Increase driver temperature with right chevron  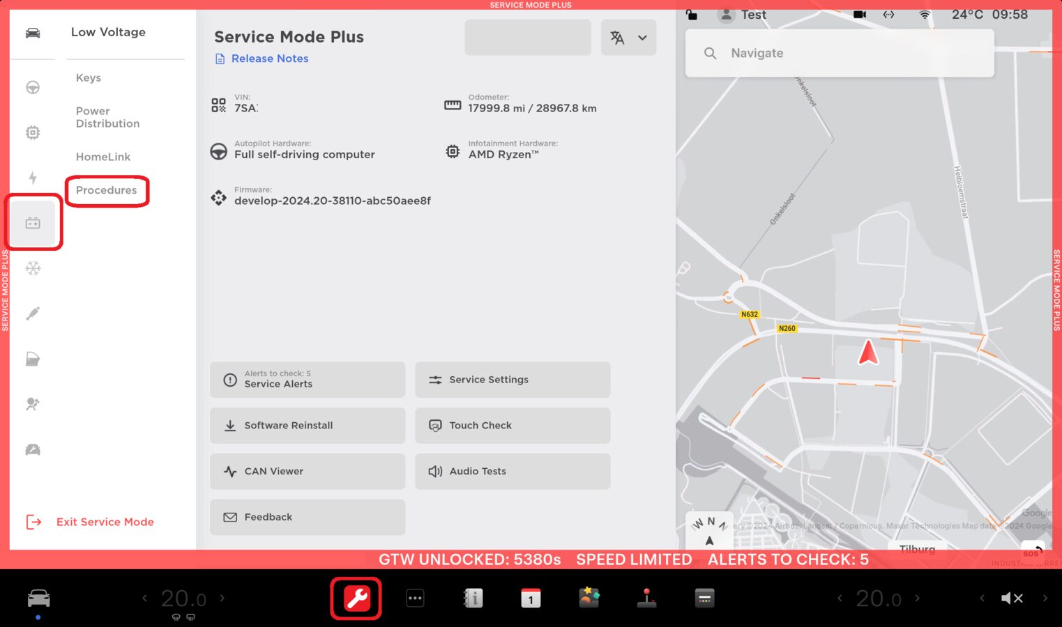[222, 598]
